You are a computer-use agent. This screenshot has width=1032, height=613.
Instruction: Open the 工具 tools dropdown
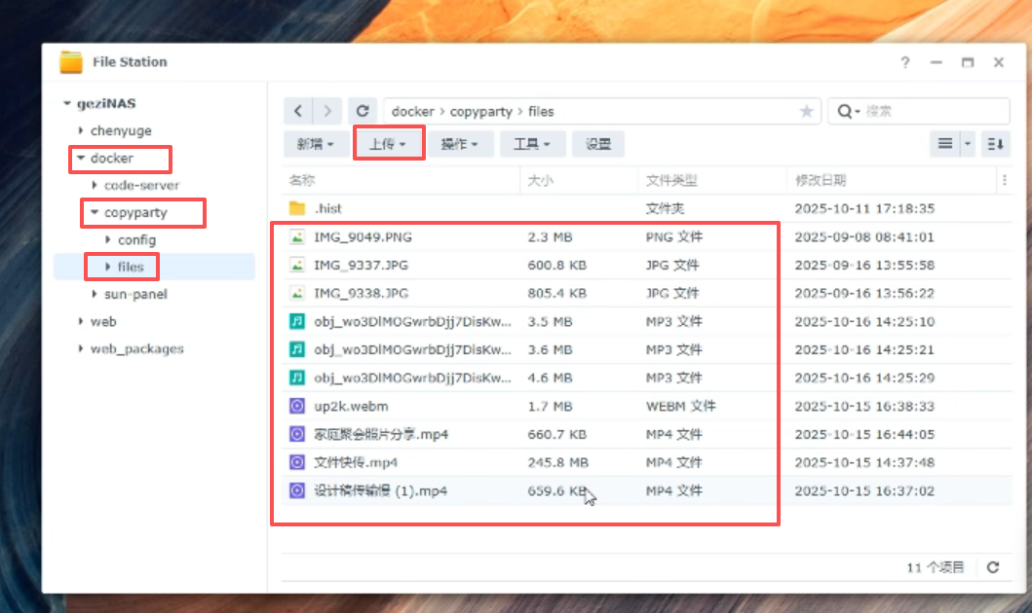tap(532, 144)
